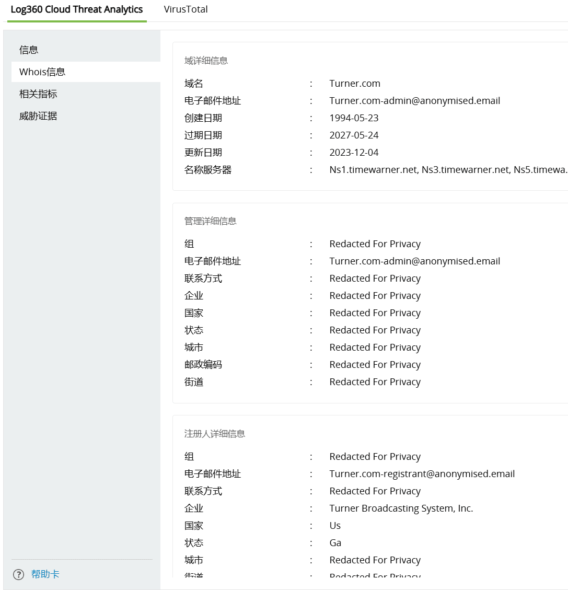The image size is (568, 590).
Task: Click the updated date 2023-12-04
Action: (354, 153)
